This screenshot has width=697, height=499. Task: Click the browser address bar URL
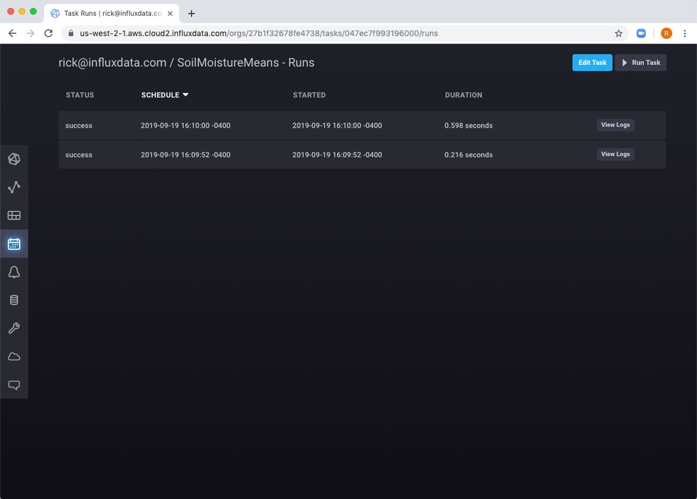pos(258,33)
